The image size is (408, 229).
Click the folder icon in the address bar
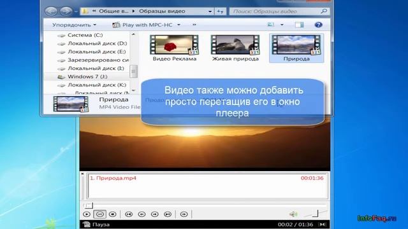[x=85, y=11]
